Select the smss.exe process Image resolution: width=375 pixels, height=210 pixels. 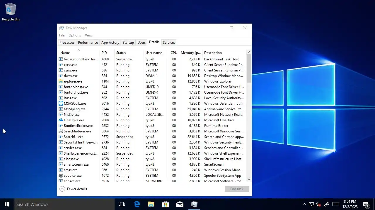[x=152, y=170]
